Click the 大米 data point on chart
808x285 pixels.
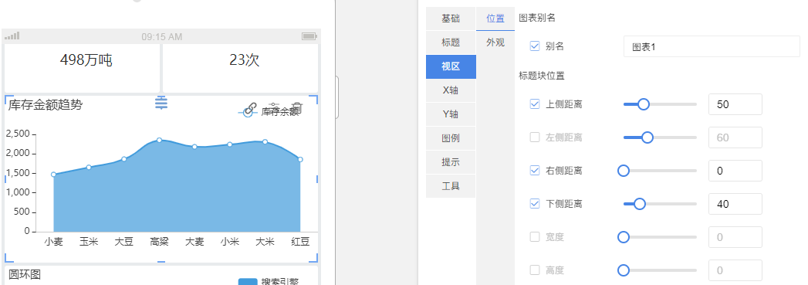pos(265,141)
